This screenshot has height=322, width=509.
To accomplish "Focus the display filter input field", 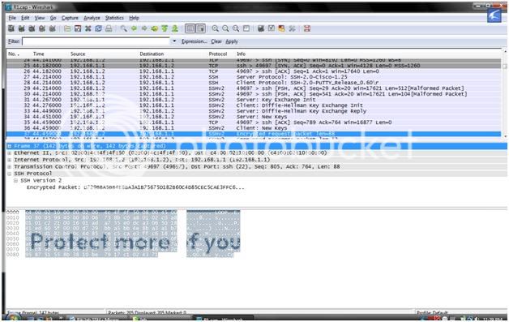I will coord(96,41).
